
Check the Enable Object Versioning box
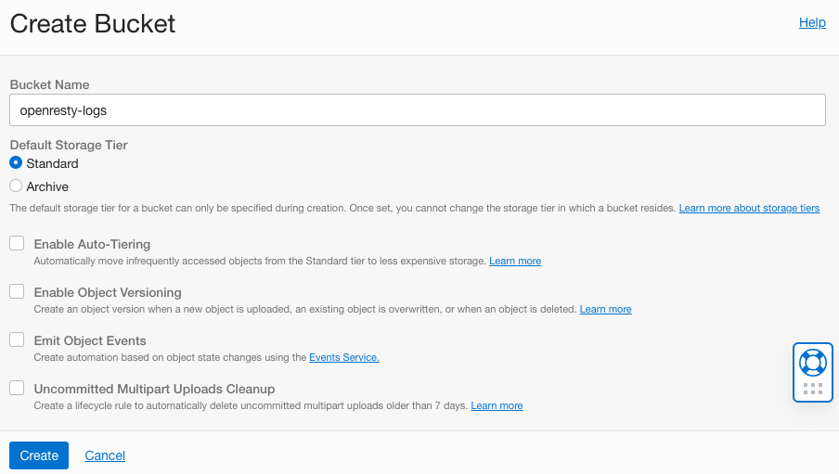coord(17,291)
